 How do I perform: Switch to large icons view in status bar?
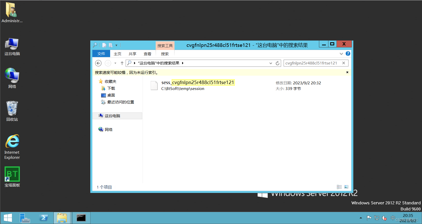point(346,187)
